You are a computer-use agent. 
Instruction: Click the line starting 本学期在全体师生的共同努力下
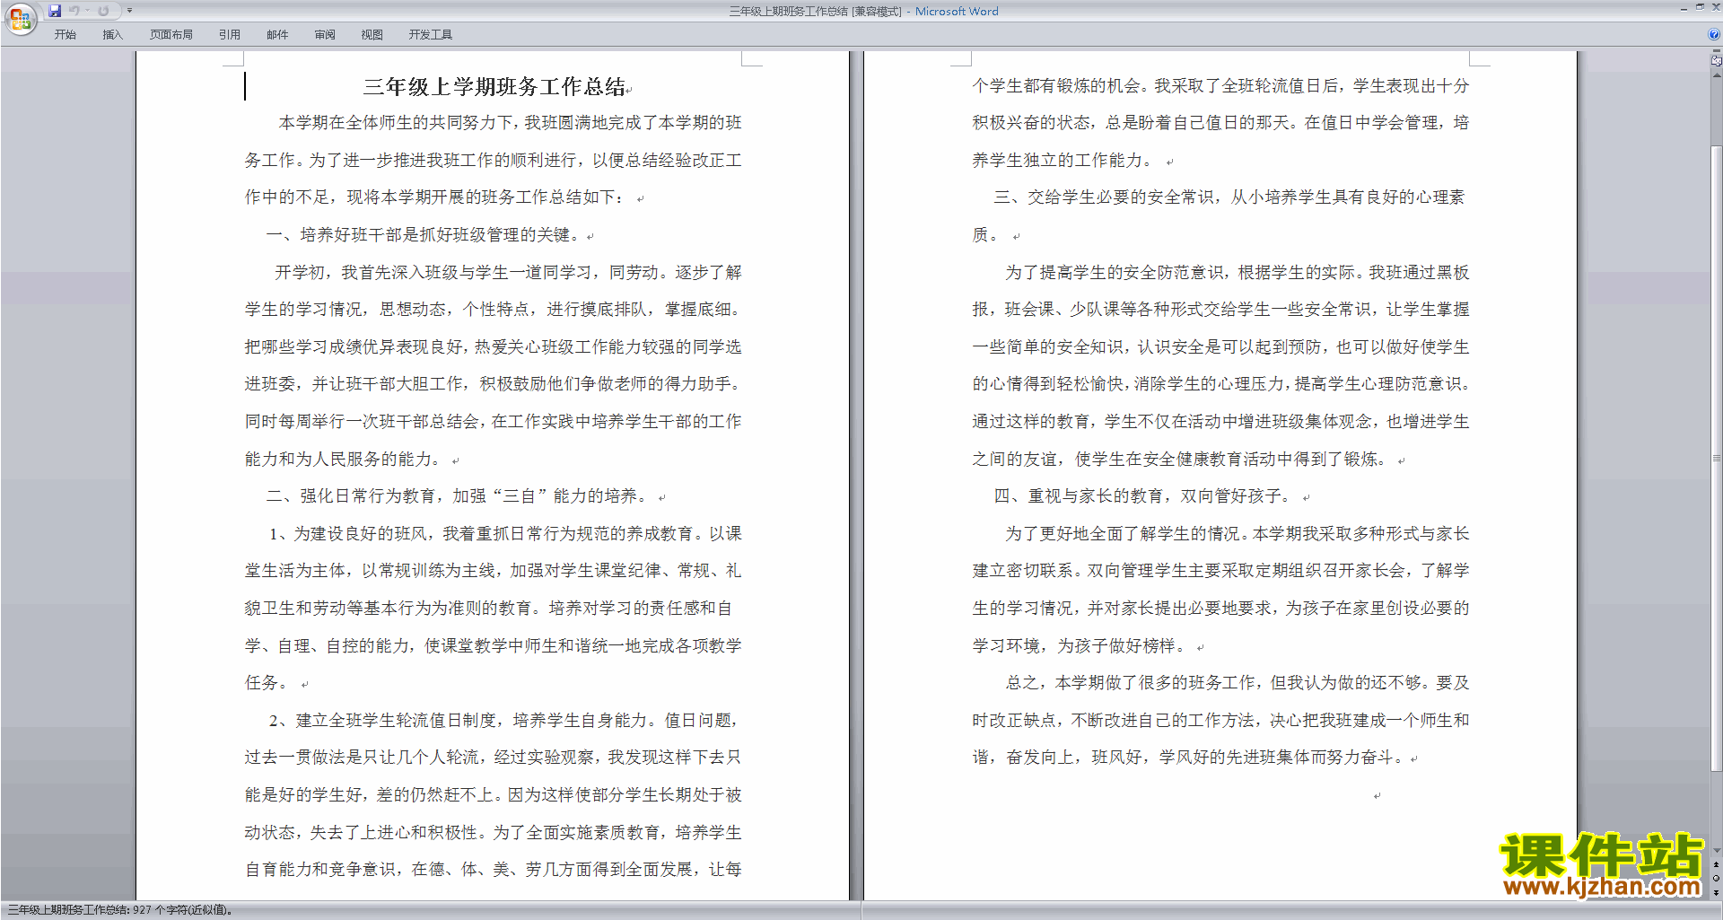[x=510, y=123]
